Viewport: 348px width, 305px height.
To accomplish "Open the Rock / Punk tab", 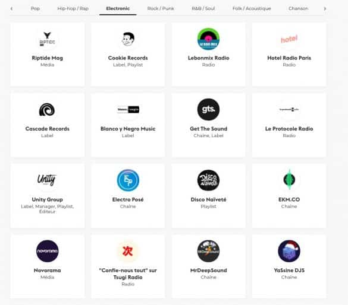I will click(x=161, y=8).
